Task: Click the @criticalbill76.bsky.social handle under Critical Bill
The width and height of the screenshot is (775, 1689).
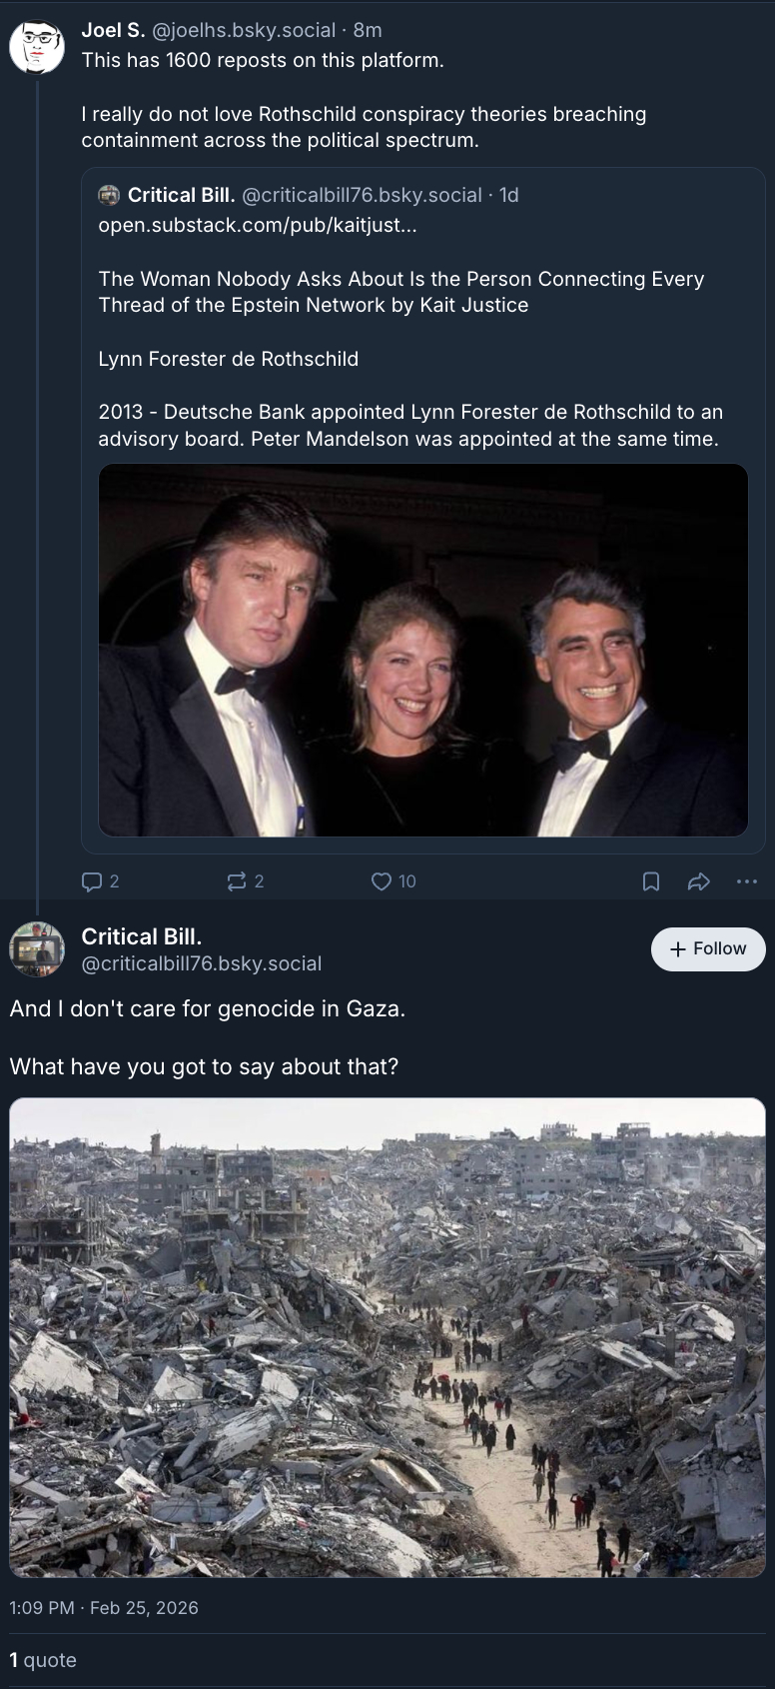Action: pos(202,963)
